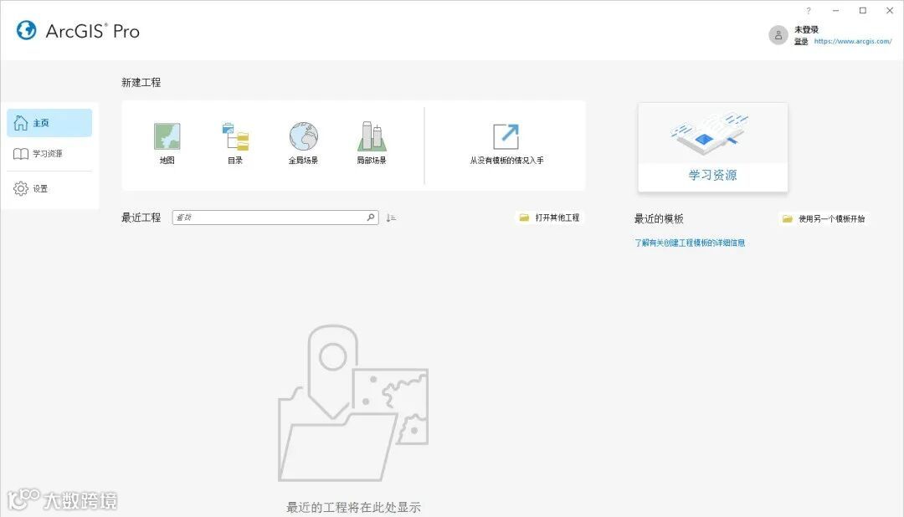
Task: Click the 登录 sign-in link
Action: [x=801, y=42]
